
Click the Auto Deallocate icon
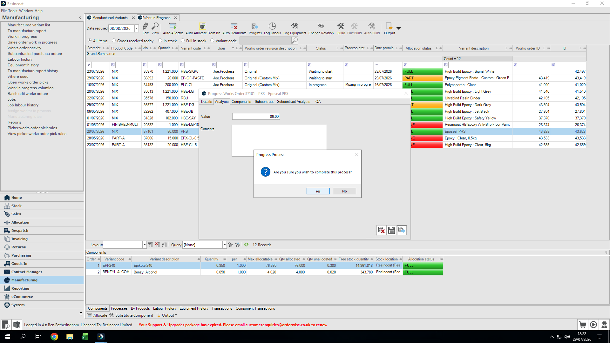[x=234, y=28]
